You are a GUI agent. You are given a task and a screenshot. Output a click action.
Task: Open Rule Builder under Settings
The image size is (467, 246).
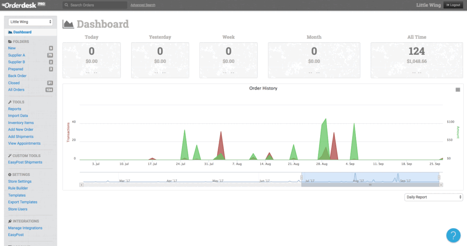click(x=18, y=188)
